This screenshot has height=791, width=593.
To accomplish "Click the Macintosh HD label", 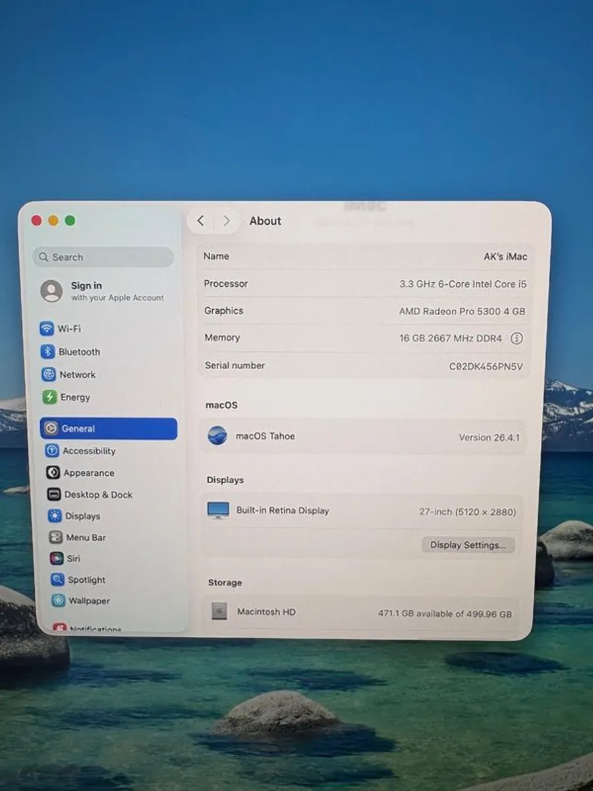I will 266,612.
